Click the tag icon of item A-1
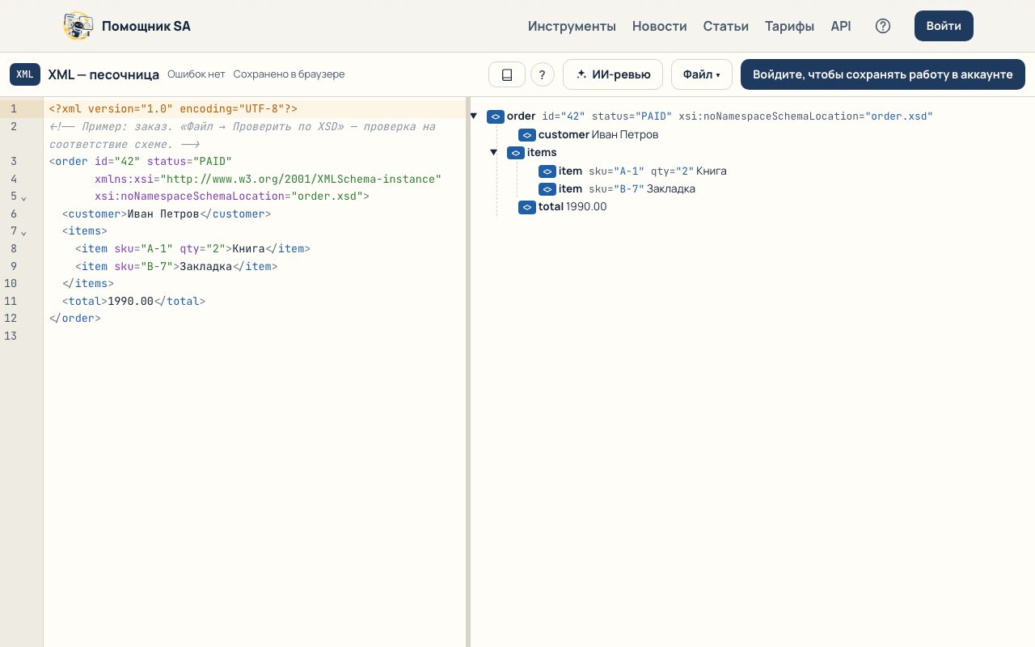The height and width of the screenshot is (647, 1035). [x=547, y=171]
